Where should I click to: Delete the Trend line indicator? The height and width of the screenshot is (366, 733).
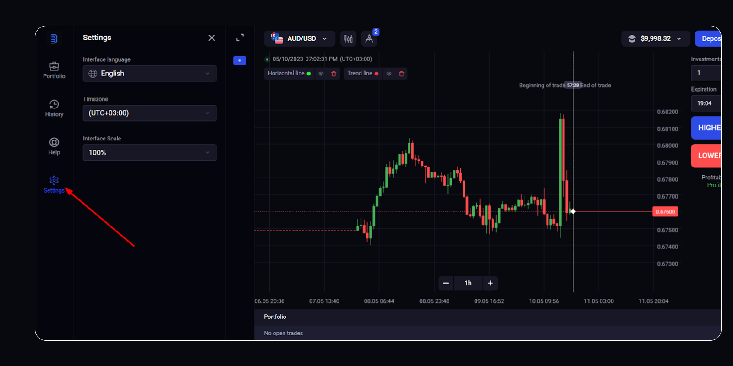(401, 74)
